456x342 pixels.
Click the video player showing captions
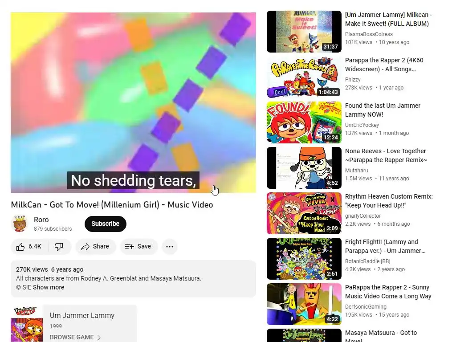tap(133, 102)
